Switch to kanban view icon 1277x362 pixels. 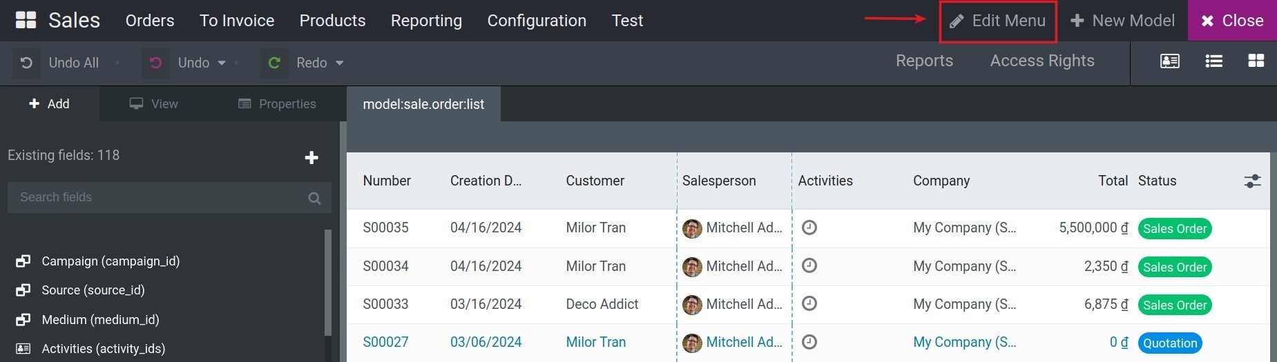(1256, 61)
